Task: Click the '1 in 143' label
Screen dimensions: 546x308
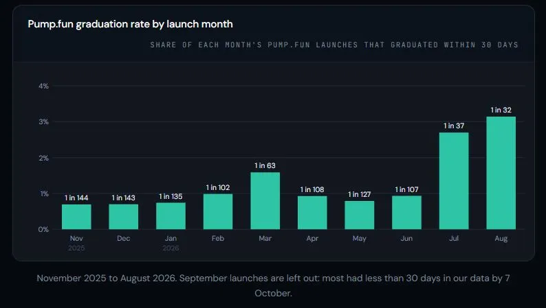Action: pos(124,198)
